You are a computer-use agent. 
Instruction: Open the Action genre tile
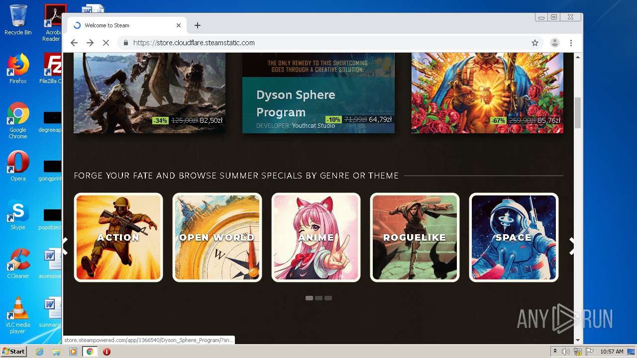[118, 237]
